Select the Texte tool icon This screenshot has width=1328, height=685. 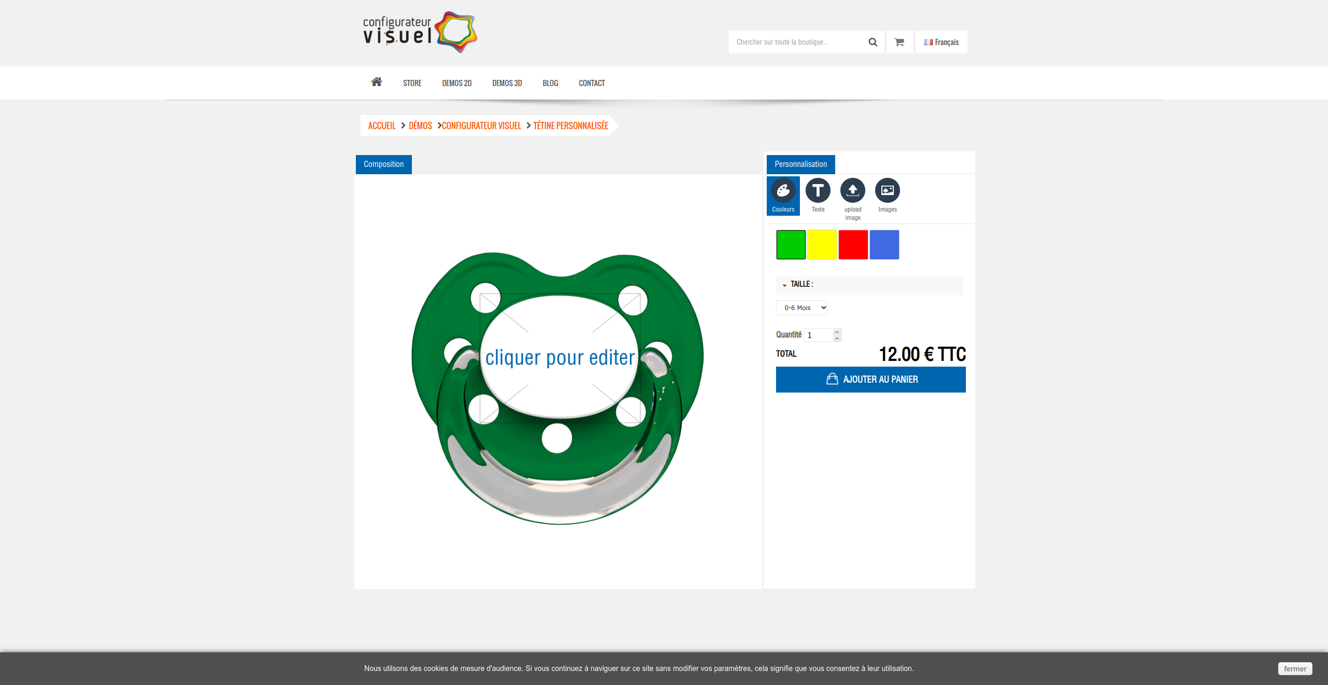pos(818,195)
